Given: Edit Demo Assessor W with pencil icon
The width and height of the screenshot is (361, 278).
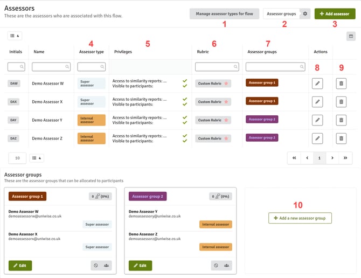Looking at the screenshot, I should pos(317,84).
